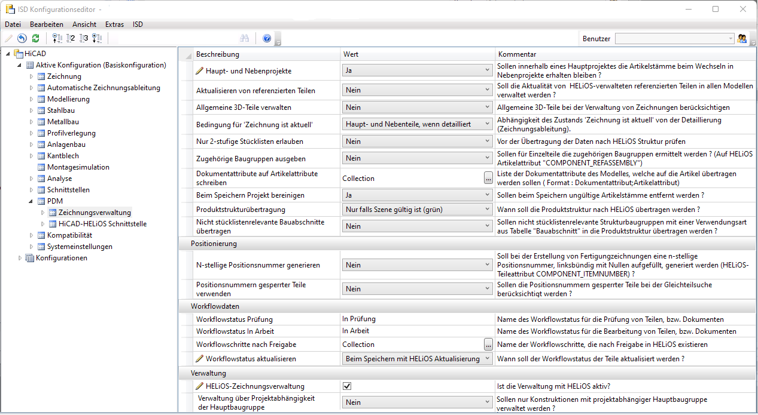The image size is (758, 415).
Task: Click the collapse tree levels icon with up arrow
Action: point(57,38)
